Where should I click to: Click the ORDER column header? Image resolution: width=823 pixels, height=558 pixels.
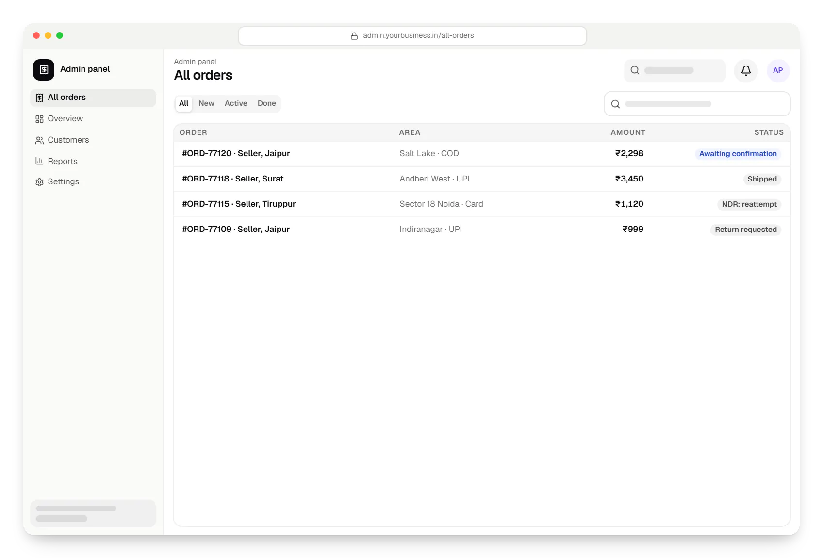(193, 132)
